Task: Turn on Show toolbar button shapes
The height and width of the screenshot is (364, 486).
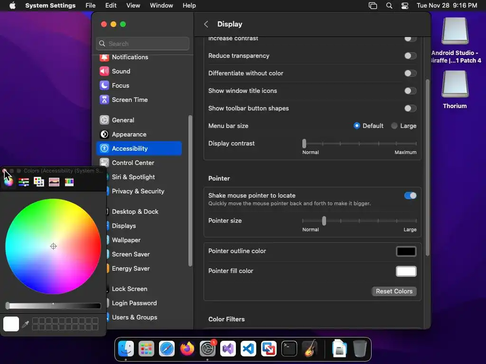Action: [410, 109]
